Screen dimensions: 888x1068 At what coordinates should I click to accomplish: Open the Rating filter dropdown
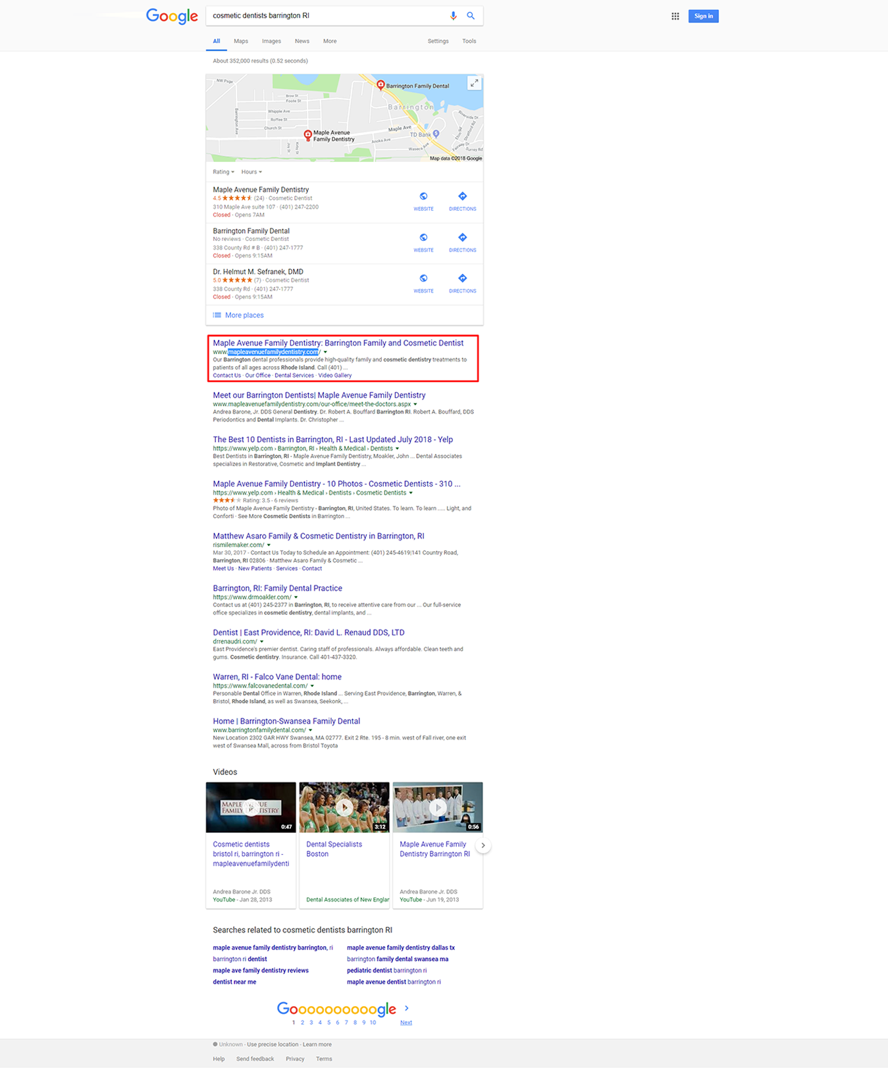point(223,172)
